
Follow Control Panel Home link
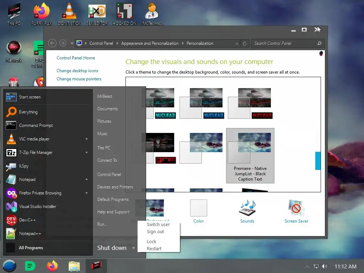click(76, 58)
